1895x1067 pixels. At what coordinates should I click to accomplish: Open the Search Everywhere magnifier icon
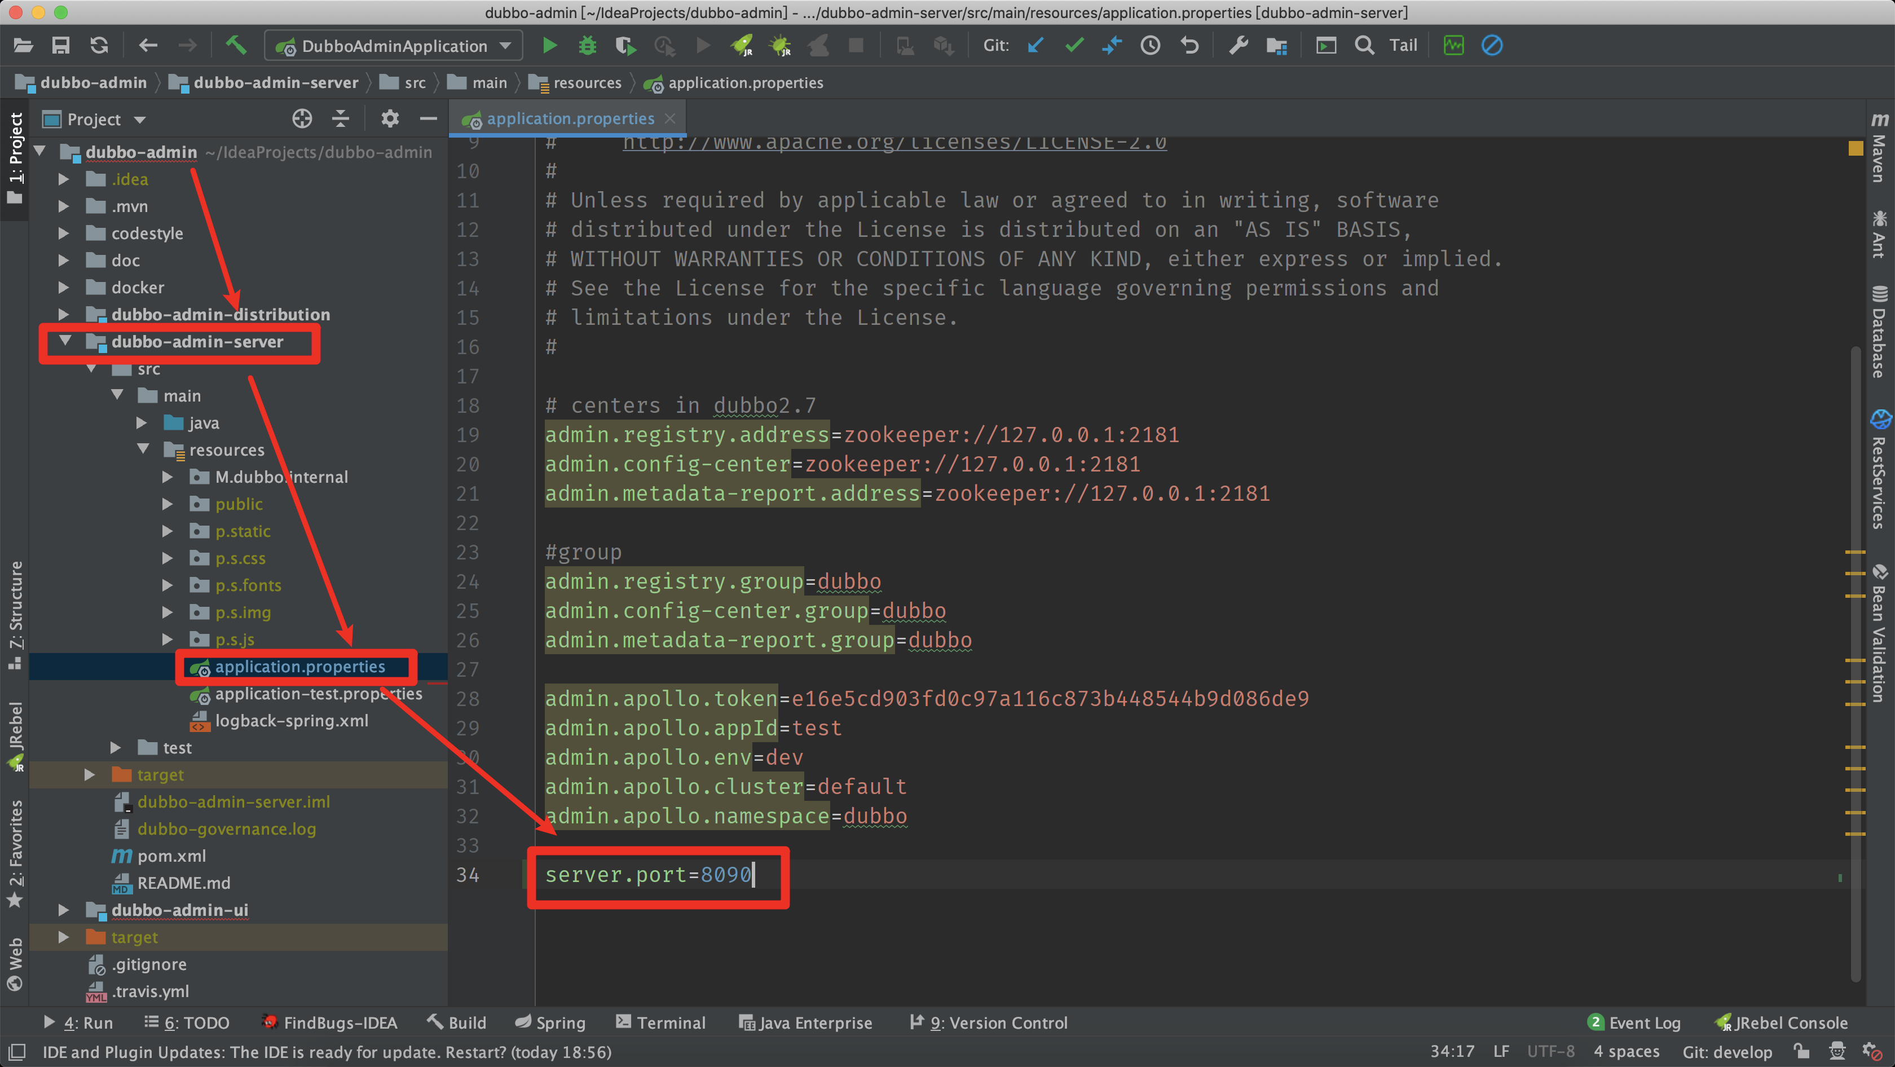pos(1365,46)
